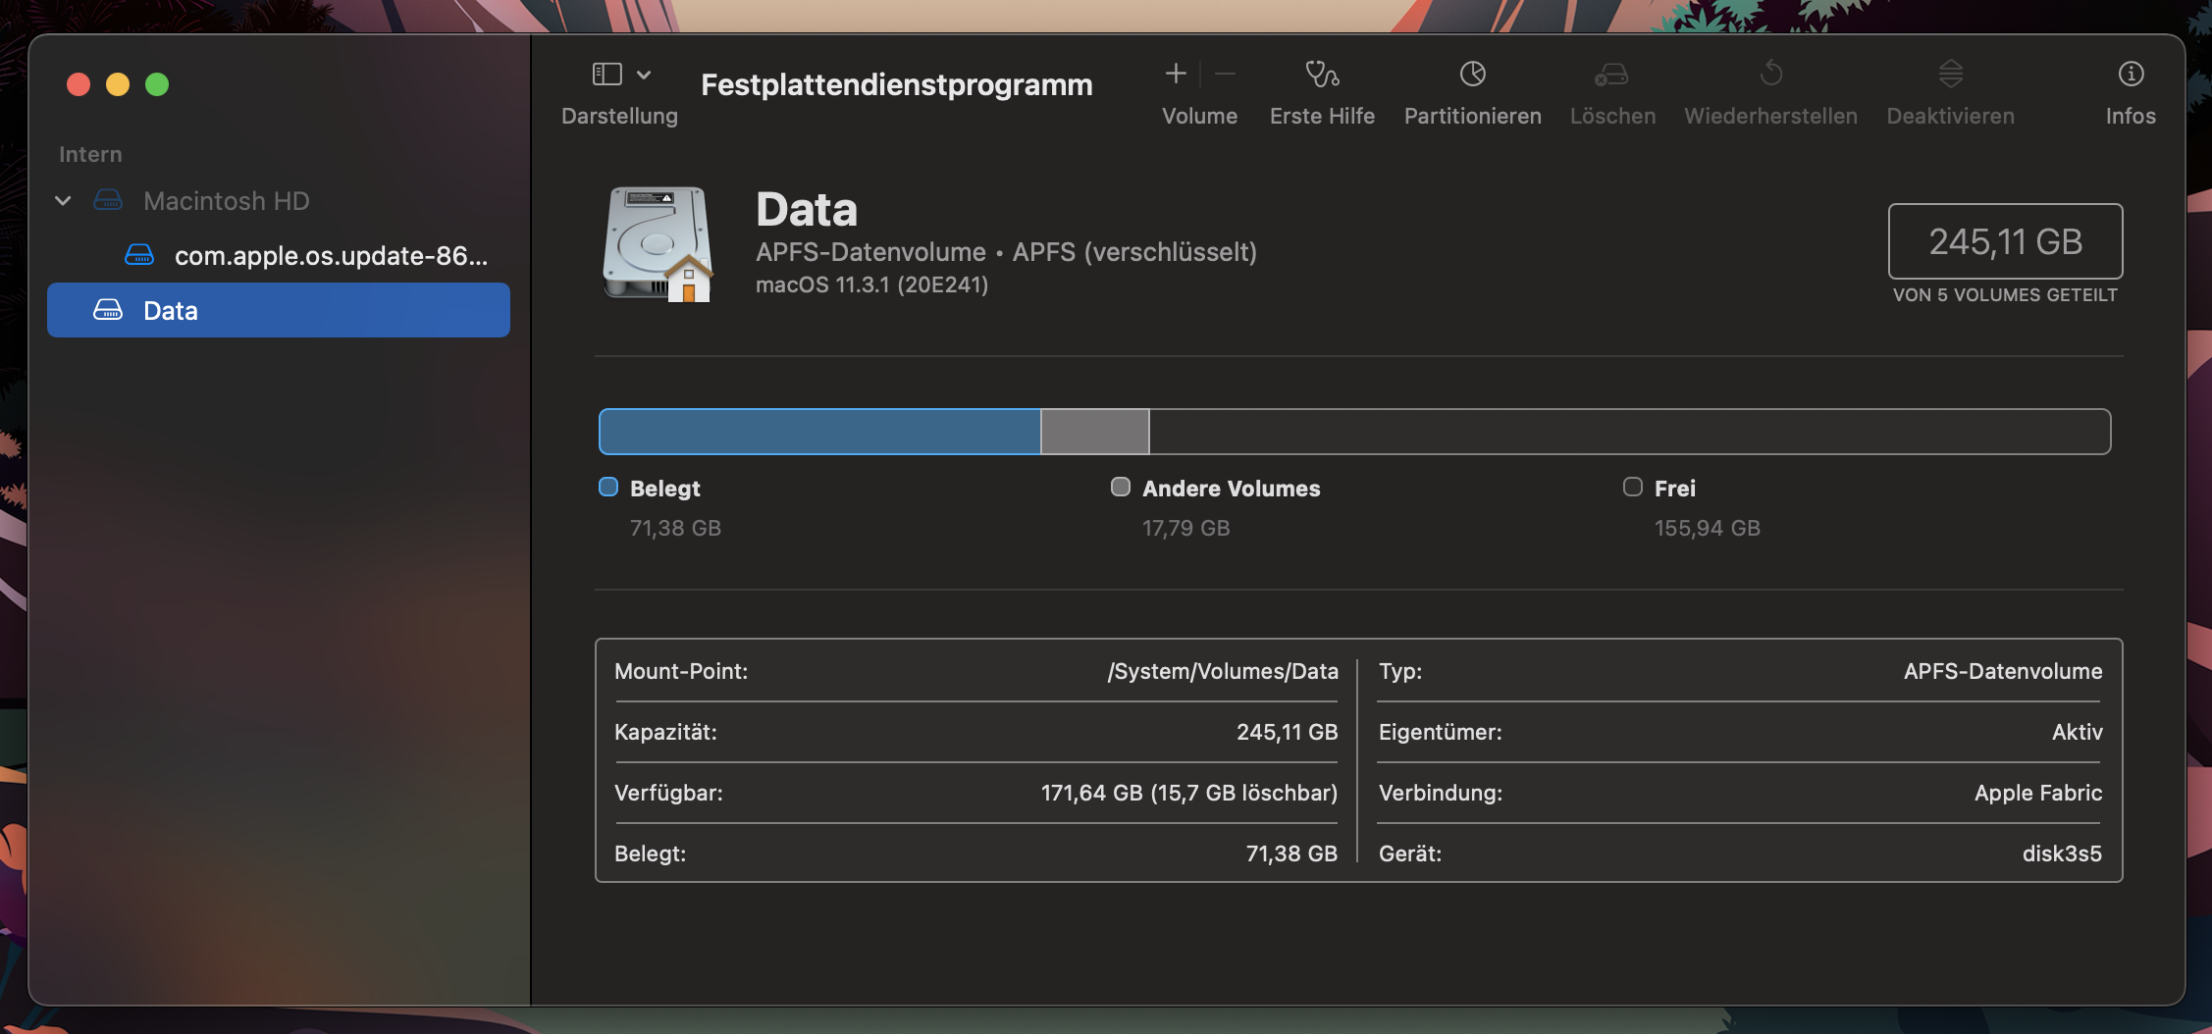Click the gray Andere Volumes legend swatch

point(1121,488)
